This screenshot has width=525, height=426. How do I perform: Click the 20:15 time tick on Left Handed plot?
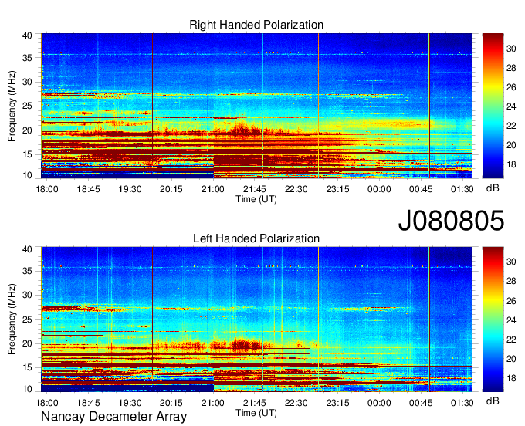(171, 403)
